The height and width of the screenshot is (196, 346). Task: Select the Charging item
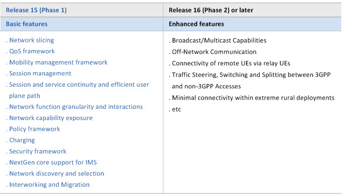pos(22,140)
